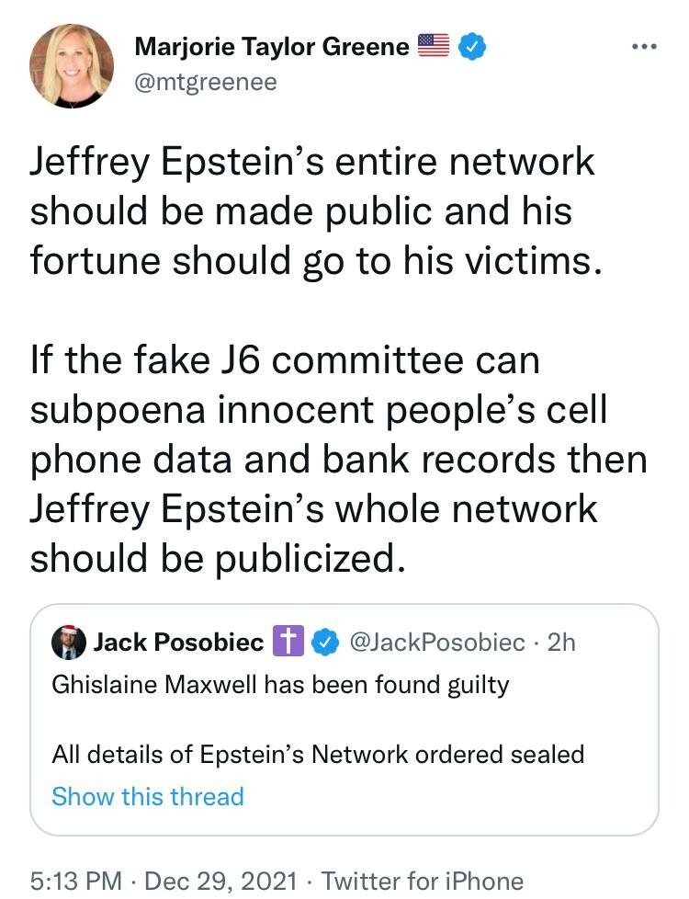Click Jack Posobiec's small avatar icon
689x899 pixels.
pyautogui.click(x=67, y=643)
